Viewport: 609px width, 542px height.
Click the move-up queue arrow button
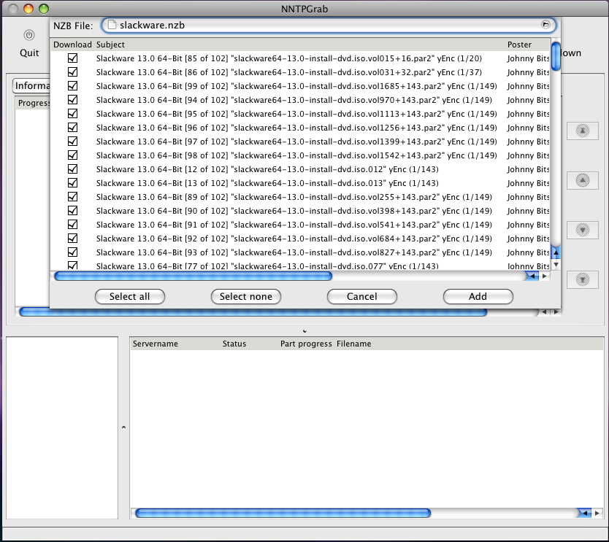tap(582, 180)
